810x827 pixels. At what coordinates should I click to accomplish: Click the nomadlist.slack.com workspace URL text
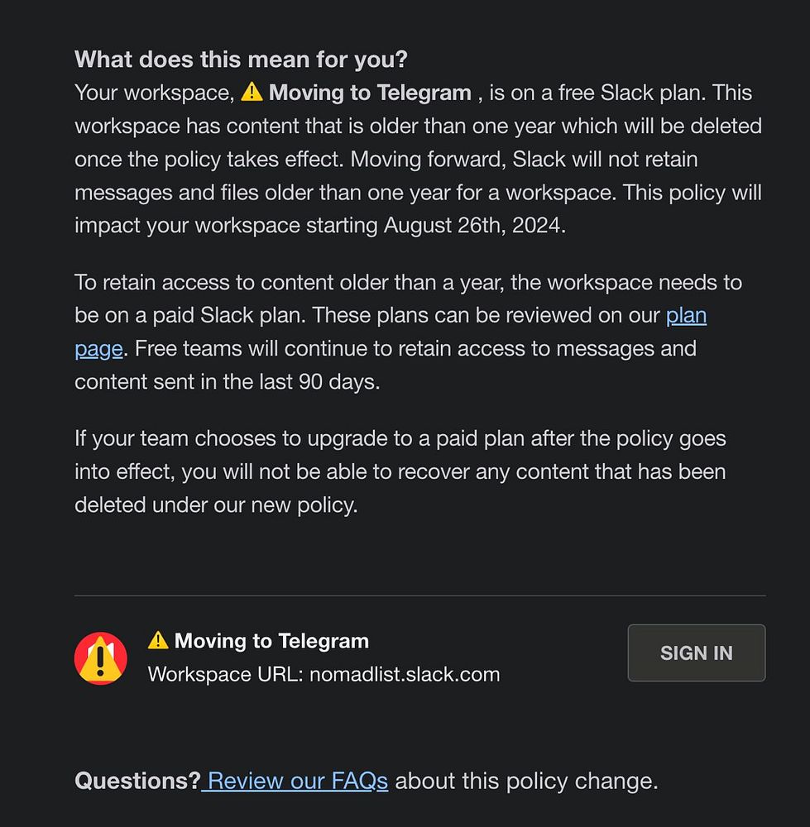(405, 674)
